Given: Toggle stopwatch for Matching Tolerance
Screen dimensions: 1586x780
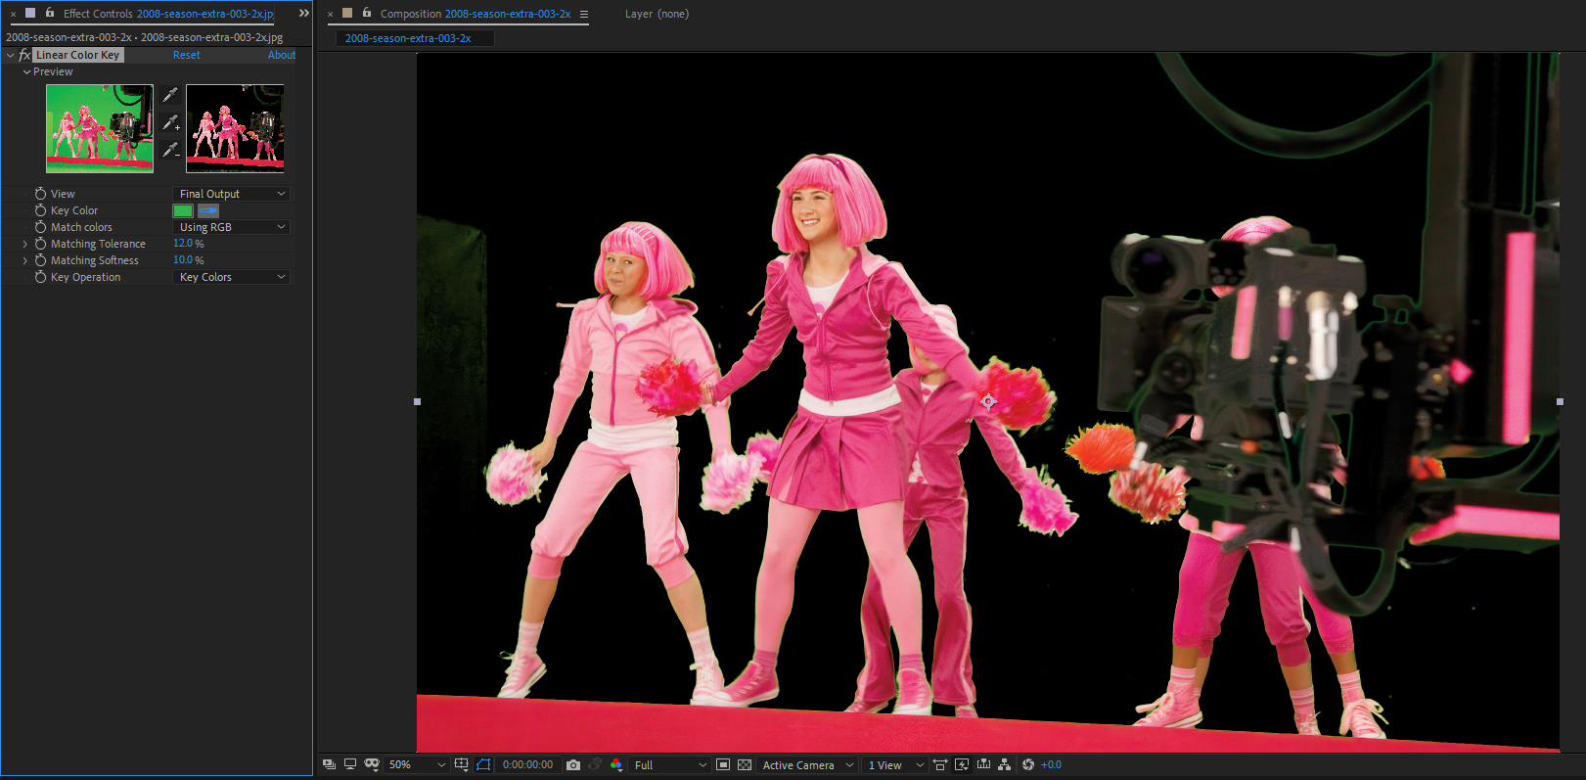Looking at the screenshot, I should point(40,244).
